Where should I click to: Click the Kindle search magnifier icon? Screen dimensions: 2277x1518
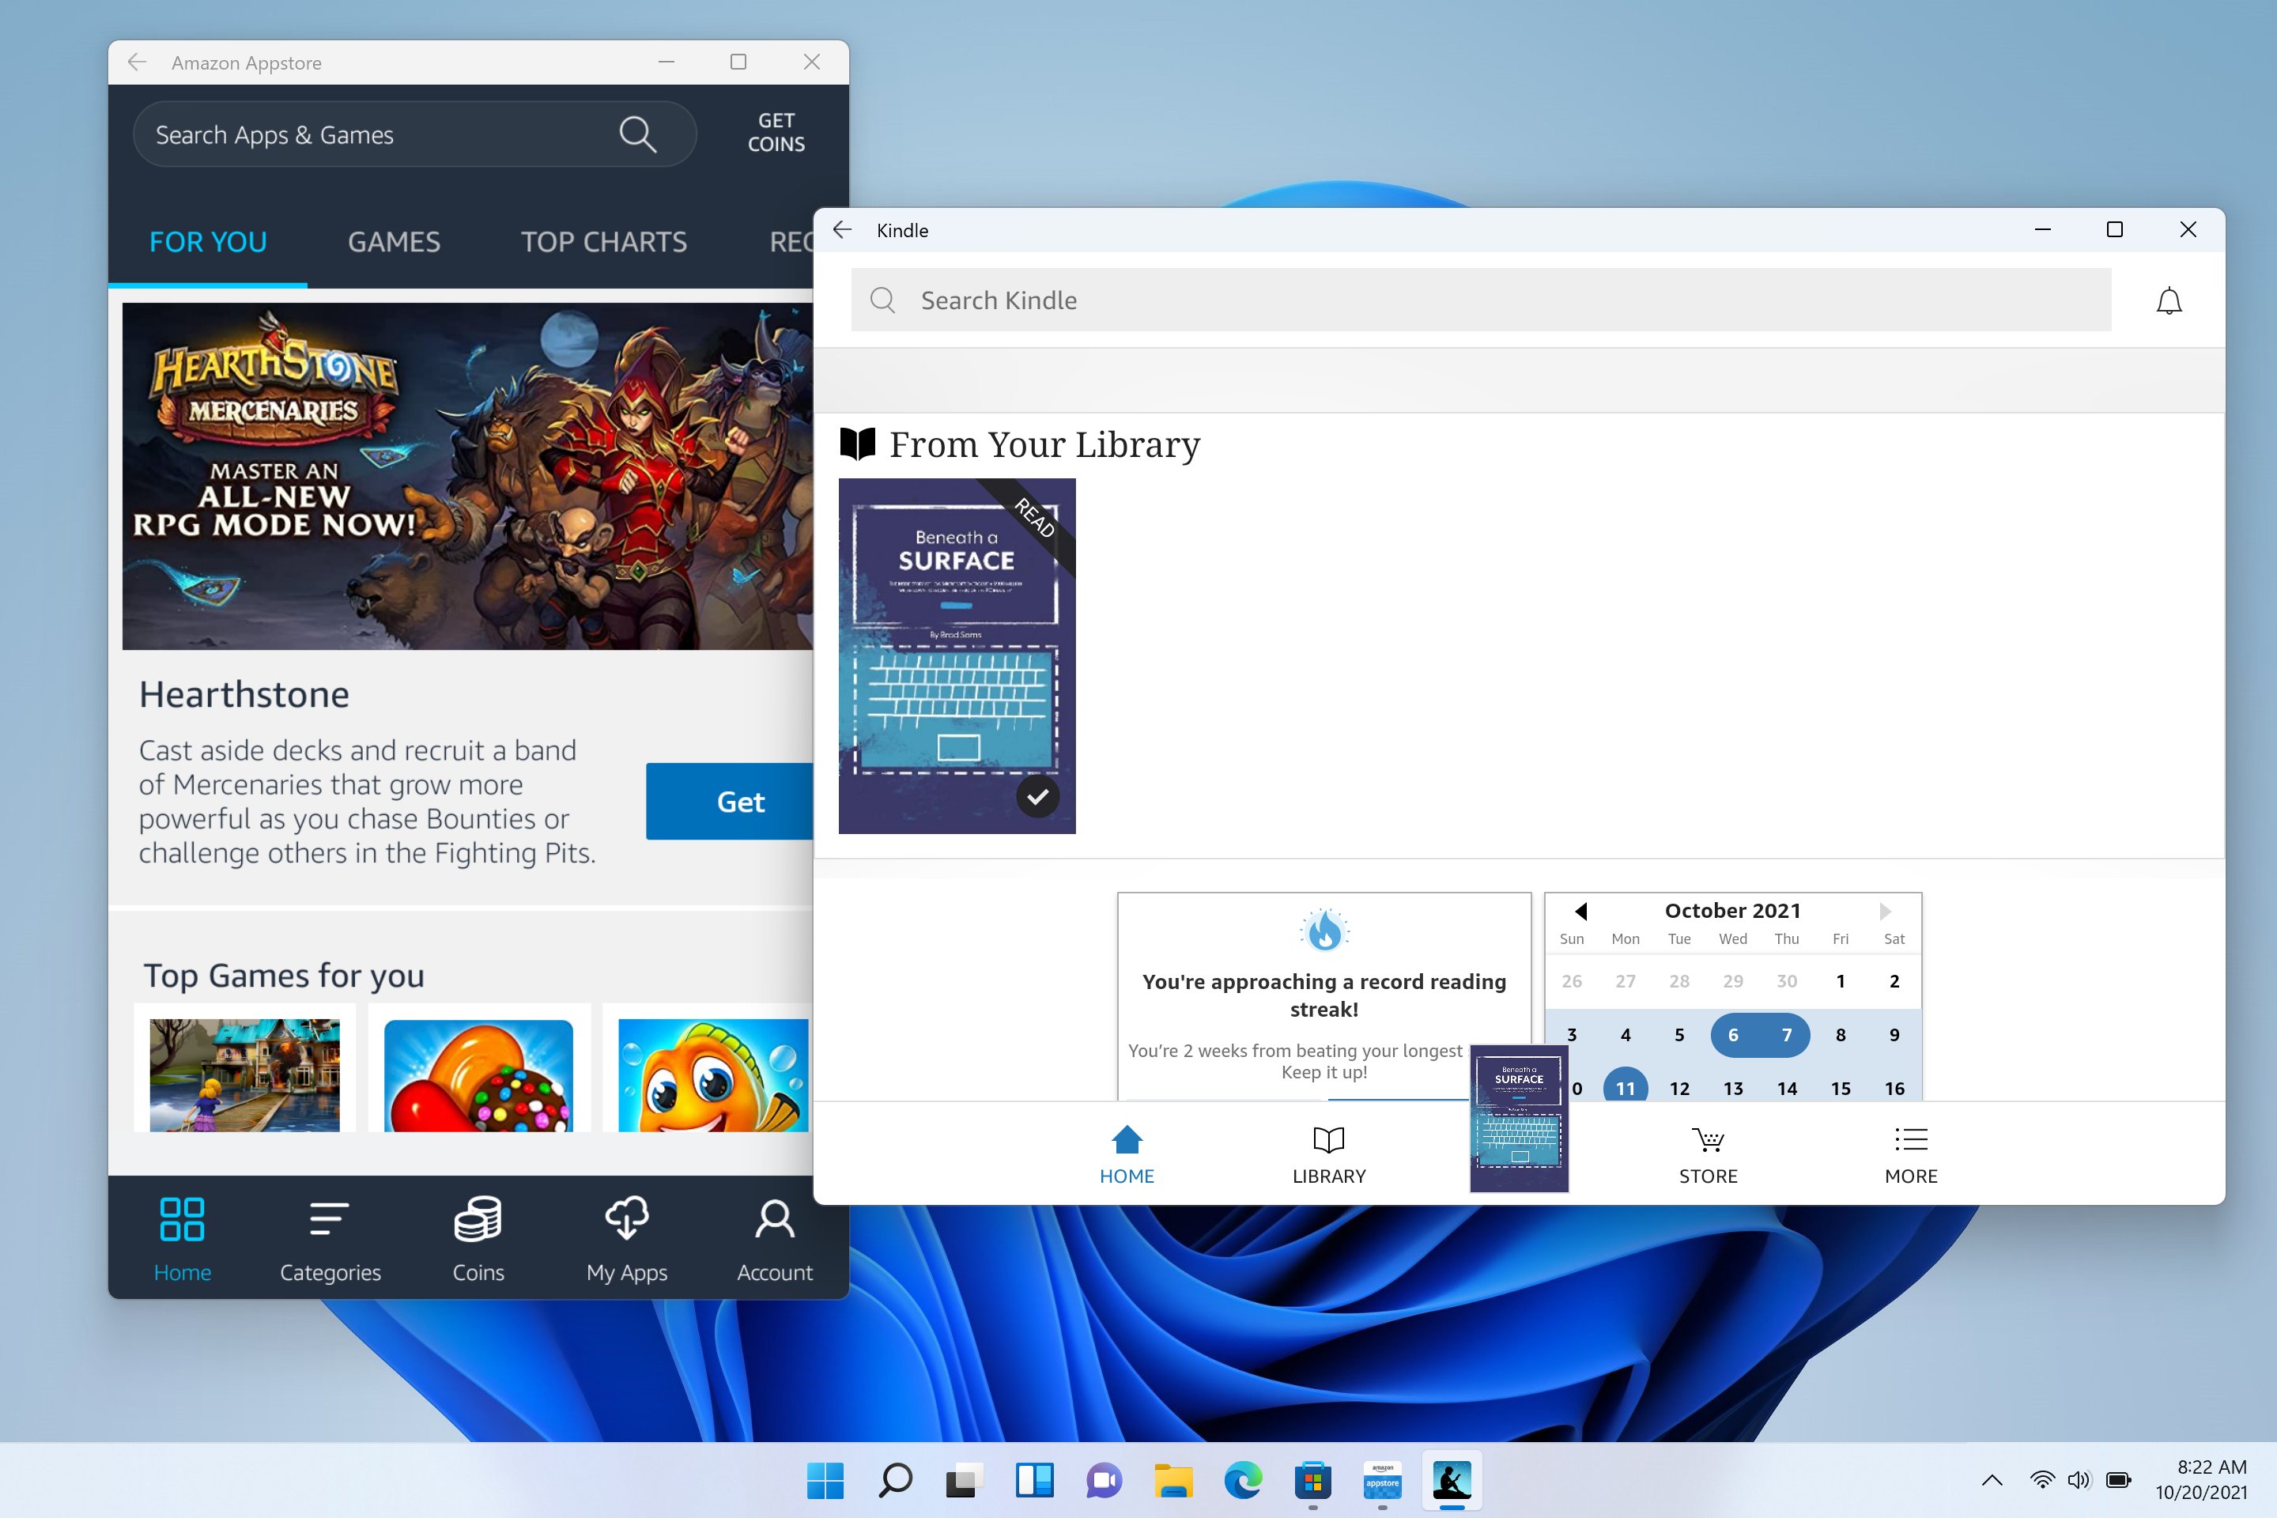coord(882,300)
